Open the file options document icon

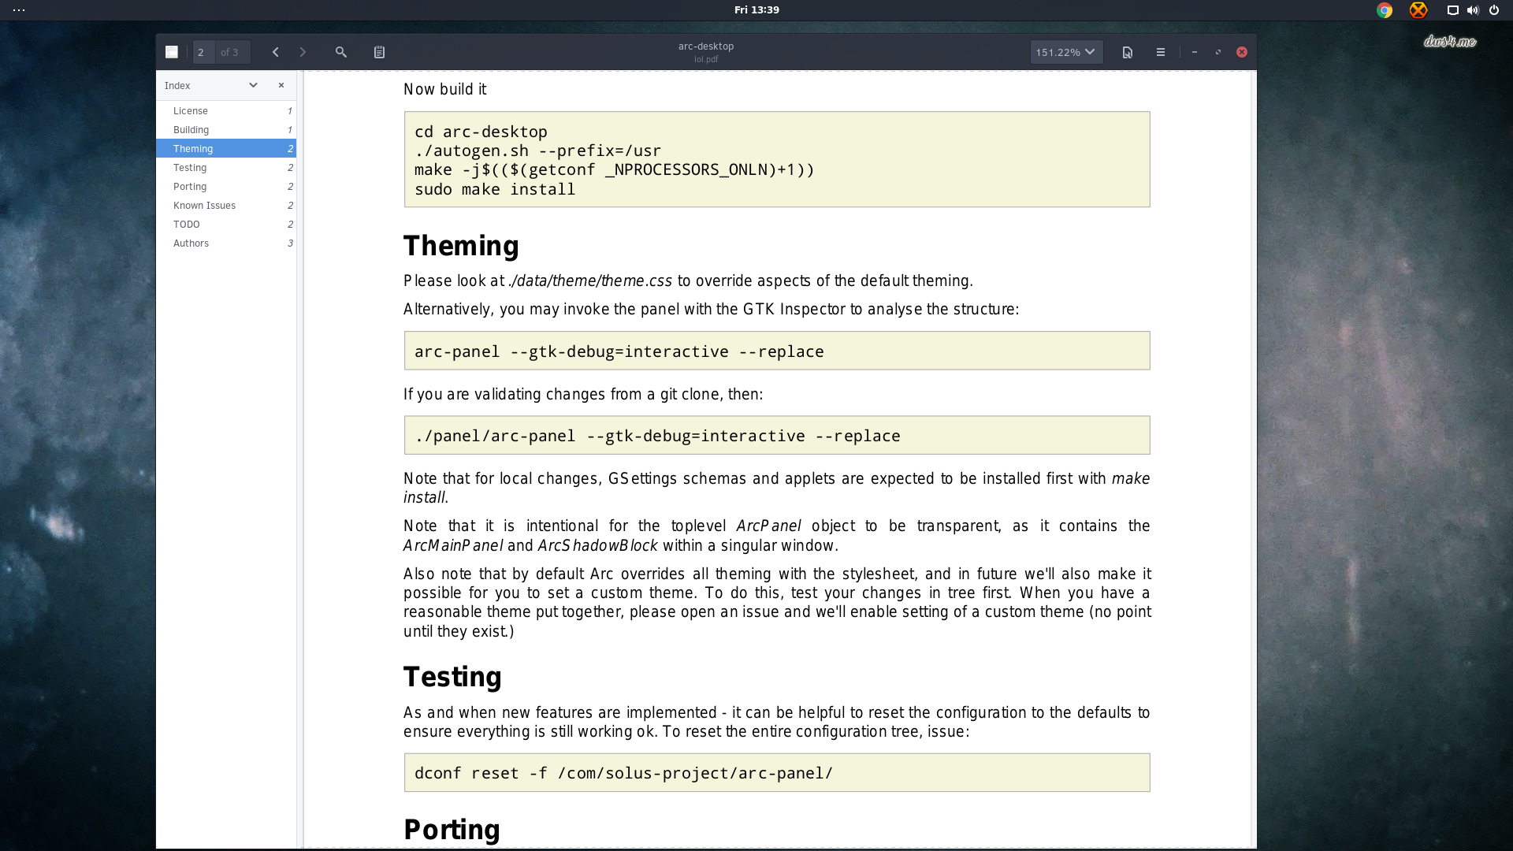[1128, 52]
